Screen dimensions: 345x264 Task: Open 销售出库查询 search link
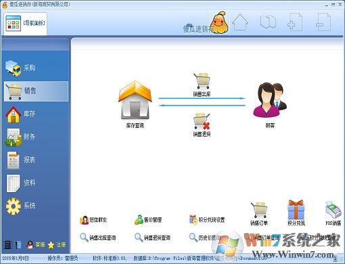click(x=98, y=238)
